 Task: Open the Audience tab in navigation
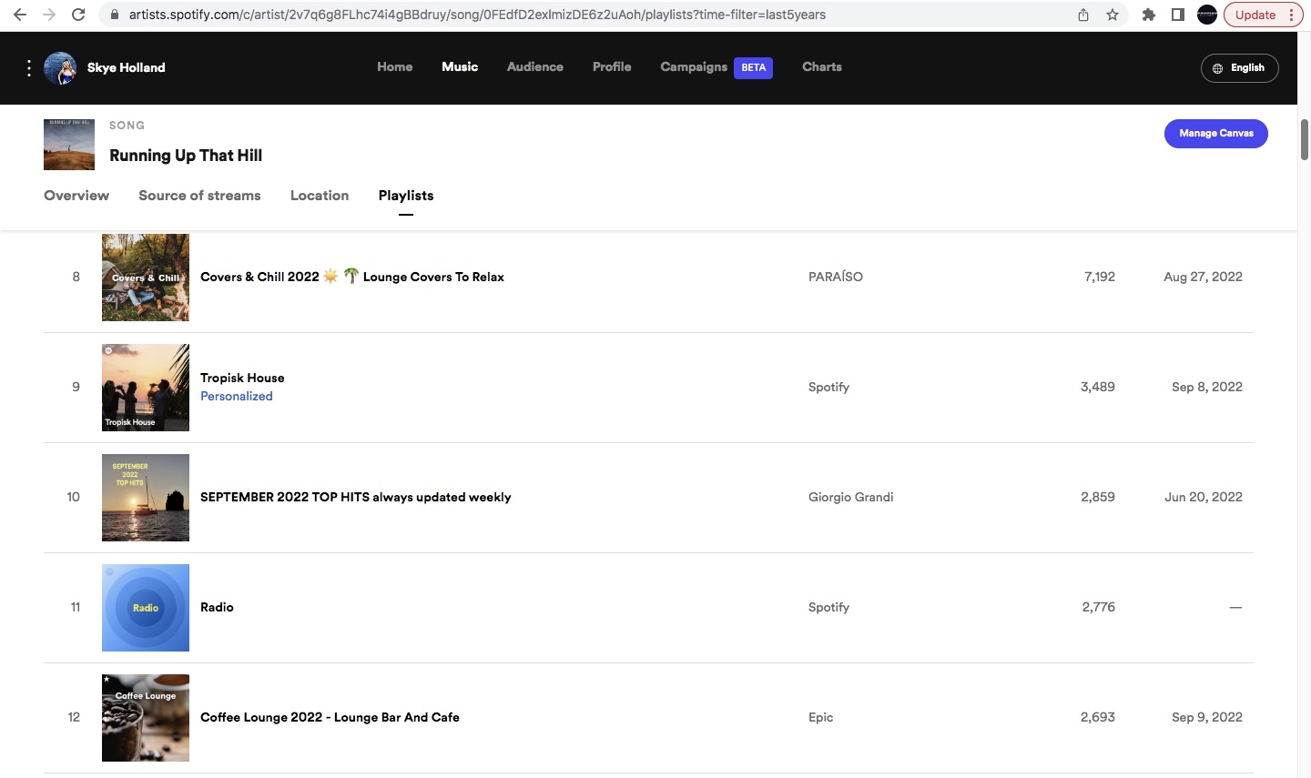(x=534, y=67)
